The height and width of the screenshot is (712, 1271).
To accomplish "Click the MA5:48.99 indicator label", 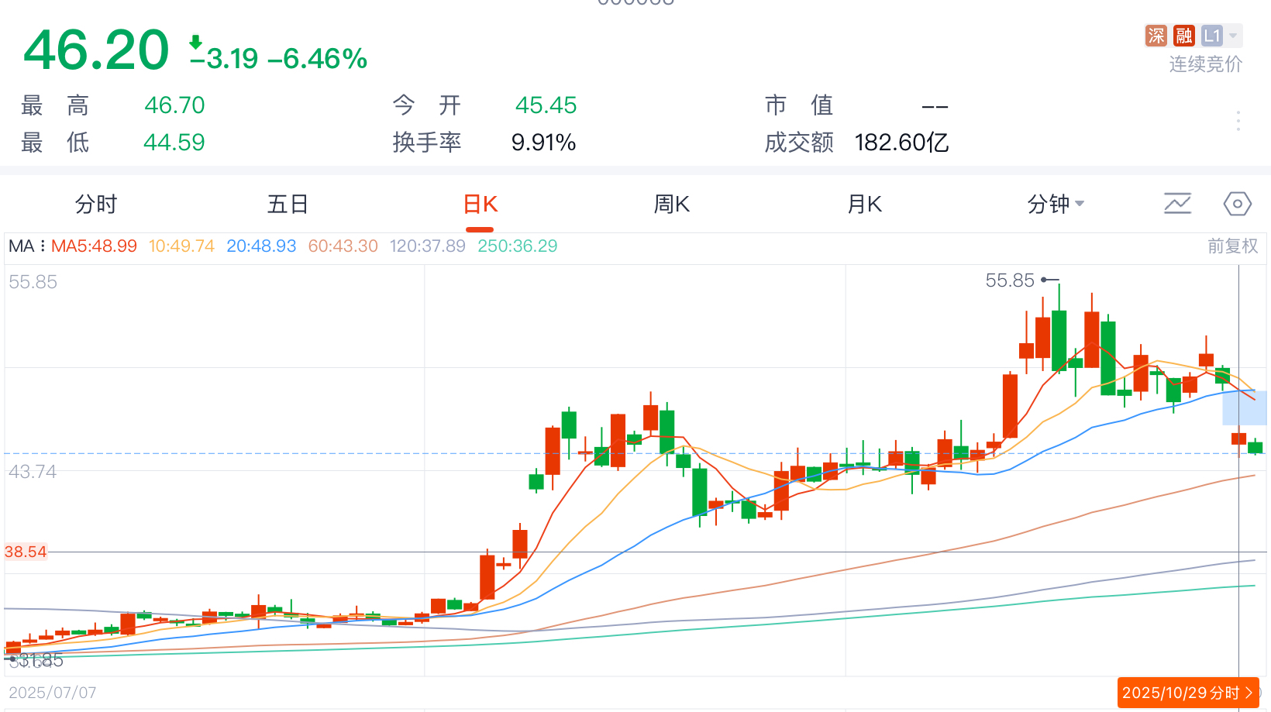I will (94, 246).
